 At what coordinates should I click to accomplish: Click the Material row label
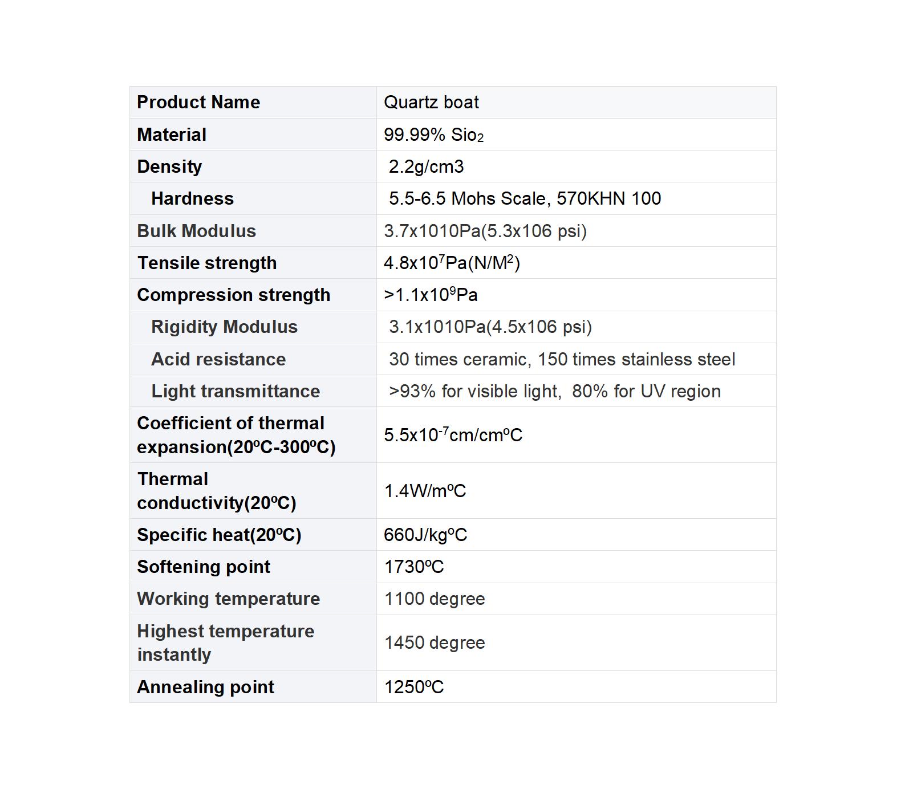172,135
